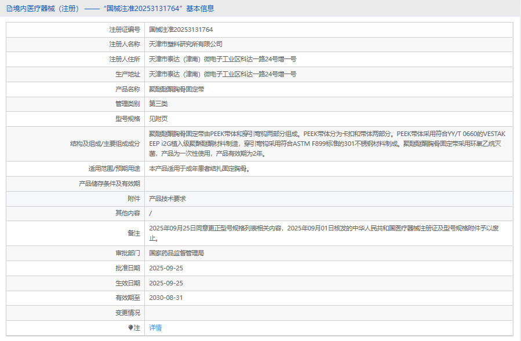Click the 生效日期 row label

(x=127, y=283)
